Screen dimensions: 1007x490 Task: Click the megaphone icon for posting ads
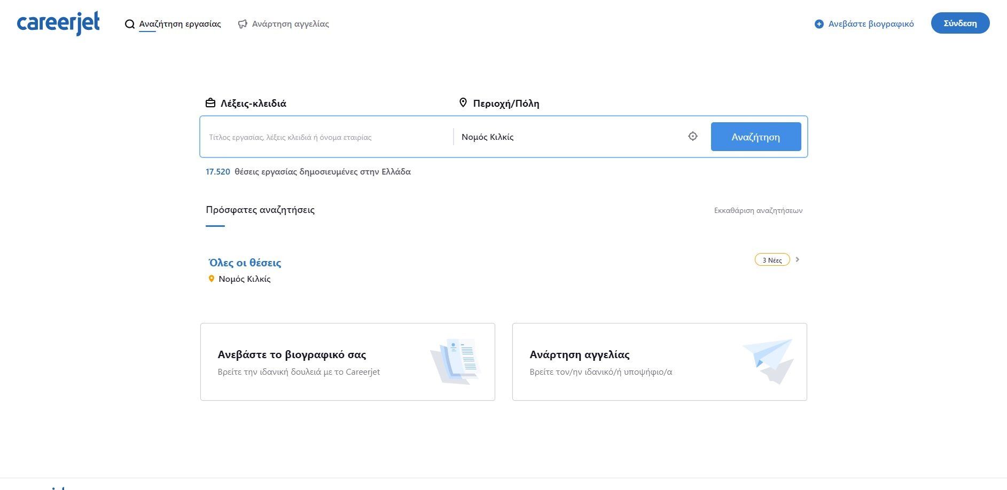click(243, 24)
